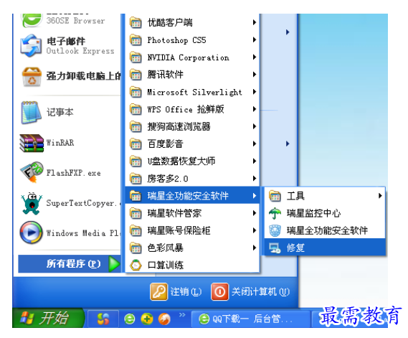Click 注销(L) log off button
Screen dimensions: 408x338
(x=176, y=291)
